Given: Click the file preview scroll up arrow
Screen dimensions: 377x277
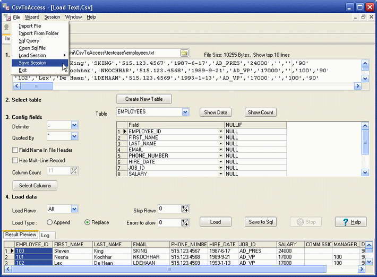Looking at the screenshot, I should [x=365, y=63].
